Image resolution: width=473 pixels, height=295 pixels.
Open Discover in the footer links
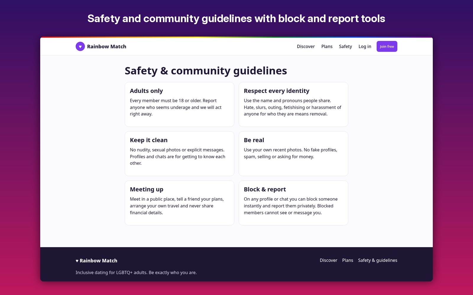click(x=328, y=260)
